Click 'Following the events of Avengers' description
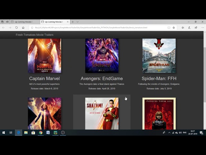206x155 pixels. (x=159, y=84)
